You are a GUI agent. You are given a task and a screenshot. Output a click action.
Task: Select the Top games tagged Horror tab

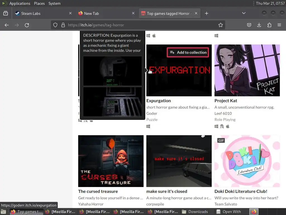click(170, 13)
